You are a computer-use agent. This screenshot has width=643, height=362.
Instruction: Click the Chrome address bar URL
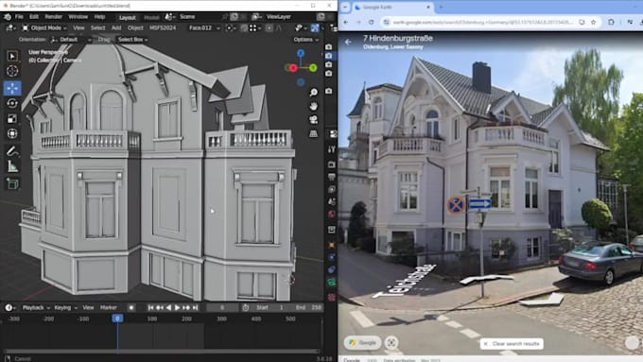[482, 22]
